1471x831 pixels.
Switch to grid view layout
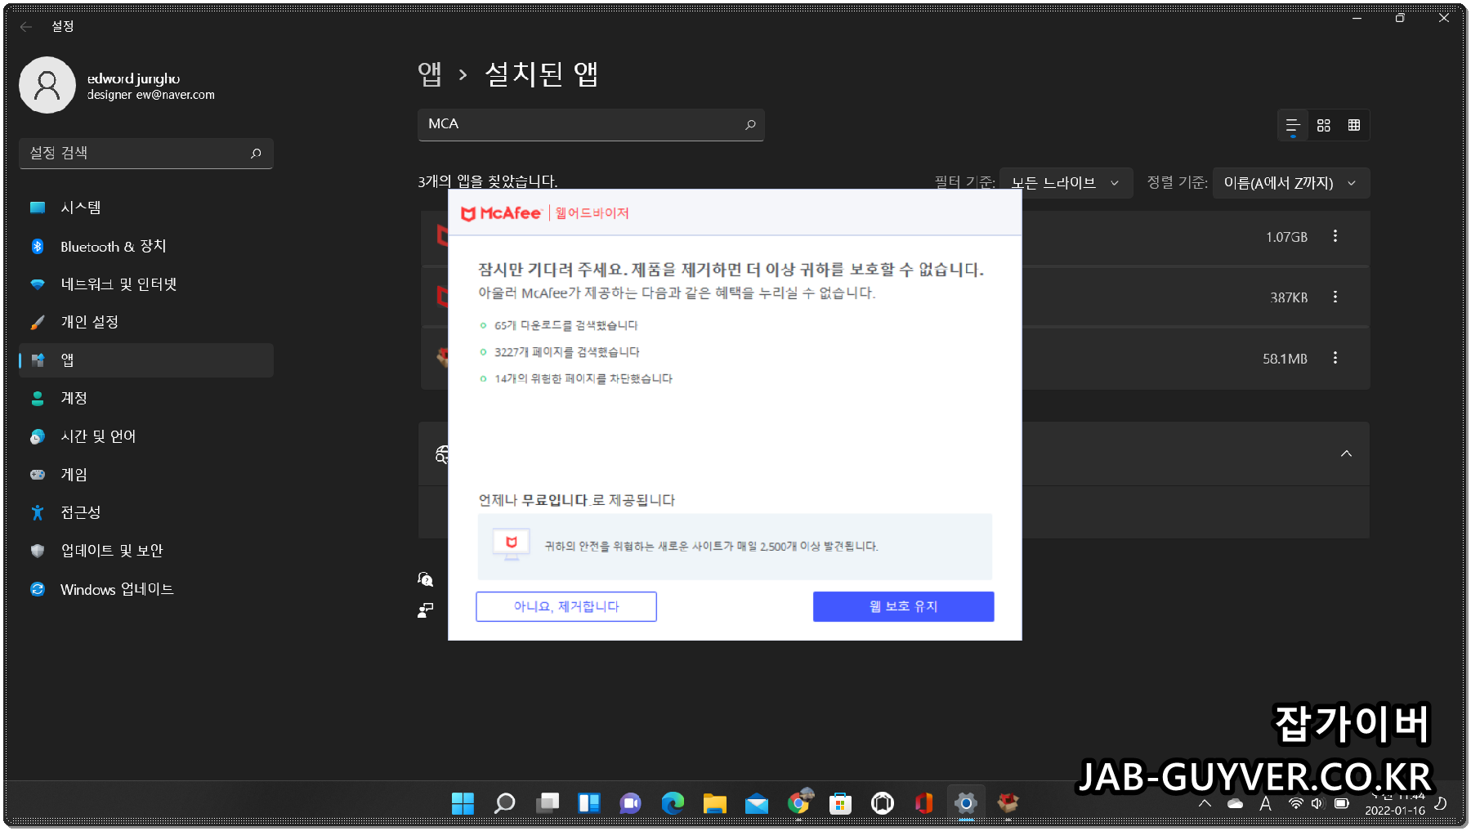[x=1324, y=125]
